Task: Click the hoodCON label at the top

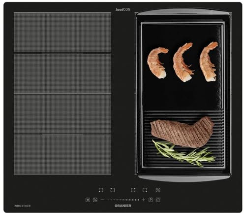Action: (x=123, y=9)
